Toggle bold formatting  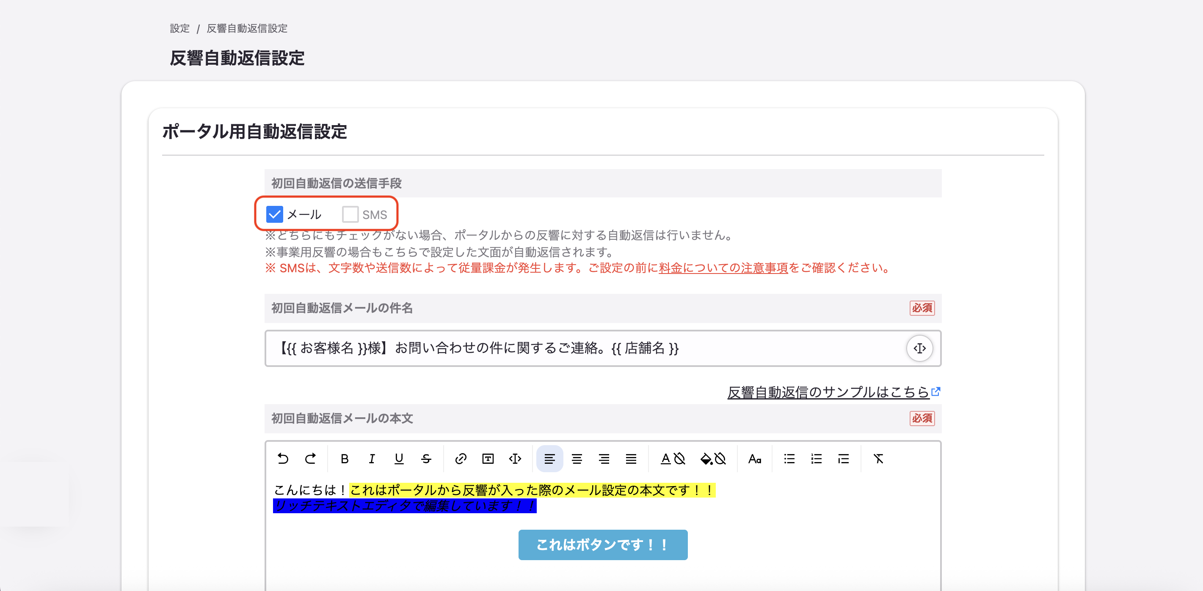pos(345,459)
